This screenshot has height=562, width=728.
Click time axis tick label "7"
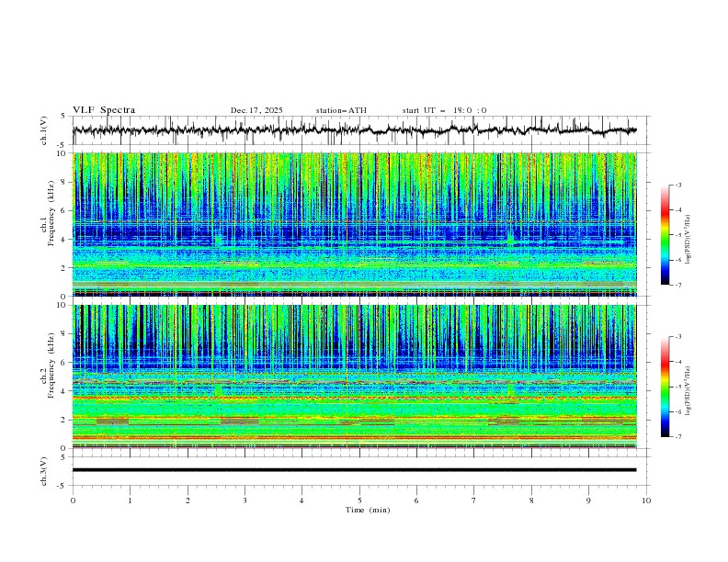tap(474, 500)
